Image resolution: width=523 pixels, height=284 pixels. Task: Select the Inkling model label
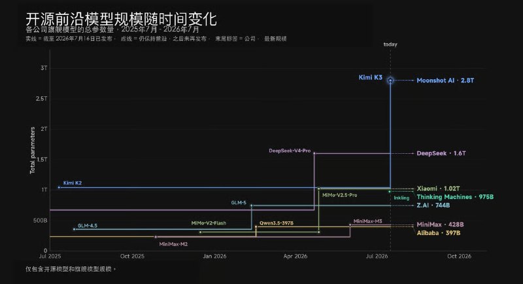[x=401, y=198]
